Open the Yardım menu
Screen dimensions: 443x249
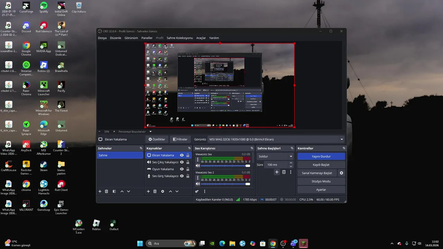pos(214,38)
